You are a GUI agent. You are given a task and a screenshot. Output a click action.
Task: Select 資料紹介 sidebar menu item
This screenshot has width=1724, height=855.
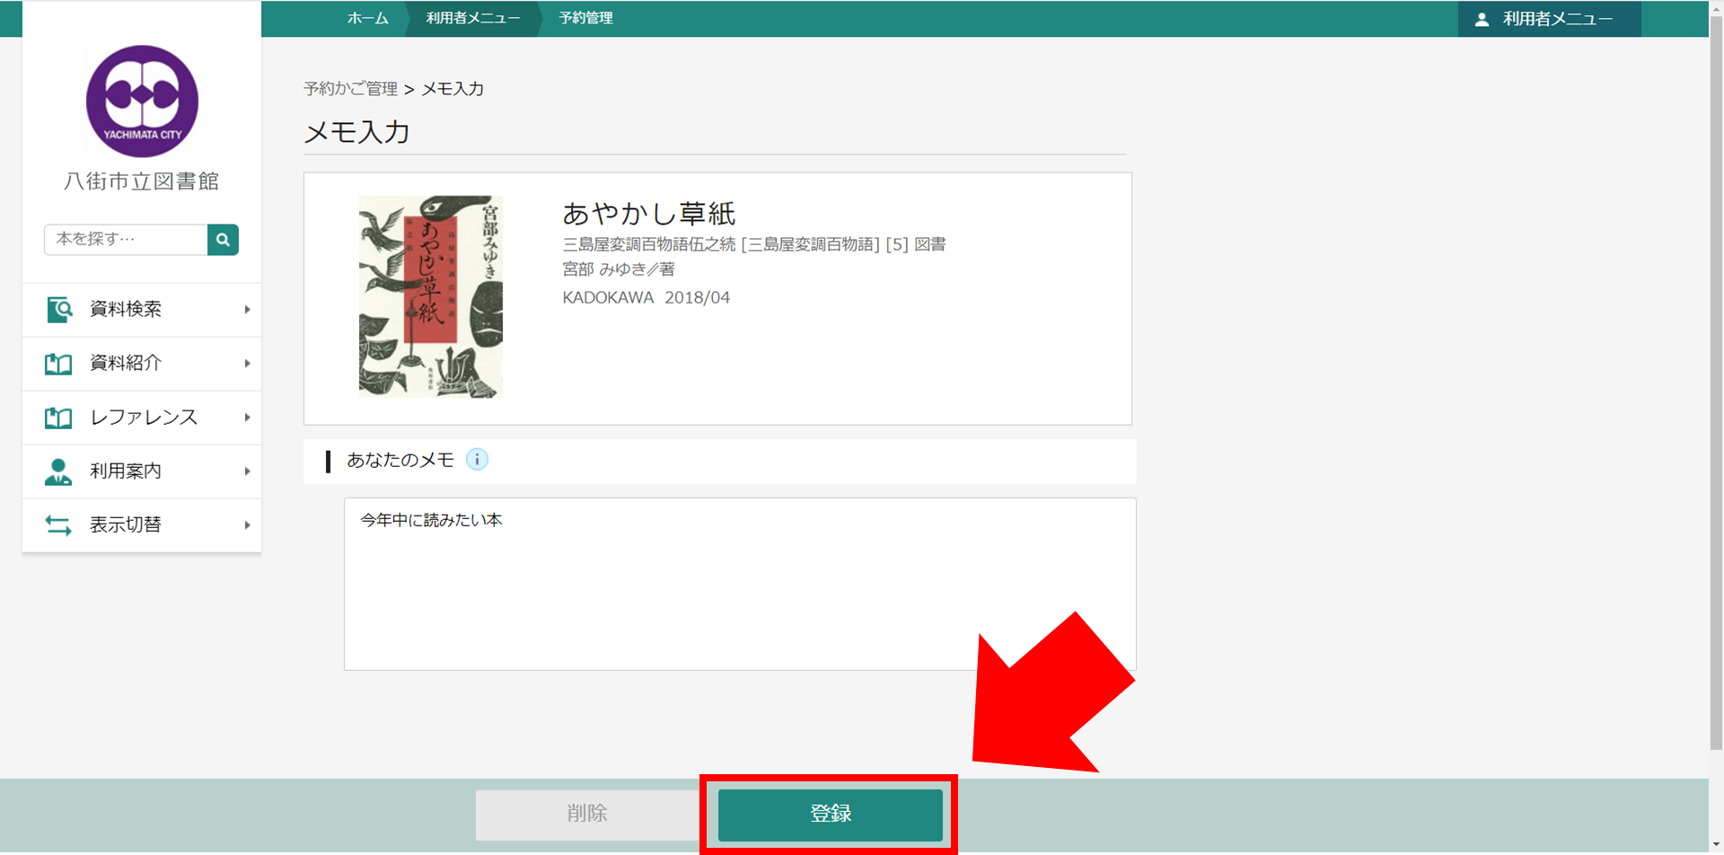(142, 364)
